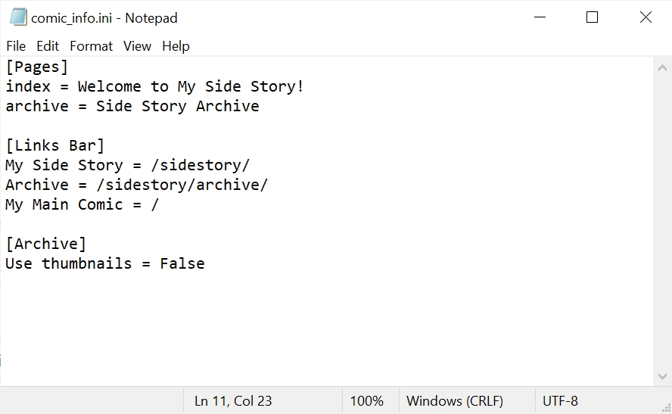Click the scroll up arrow
The height and width of the screenshot is (414, 672).
coord(662,67)
